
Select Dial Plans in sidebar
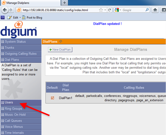[21, 60]
